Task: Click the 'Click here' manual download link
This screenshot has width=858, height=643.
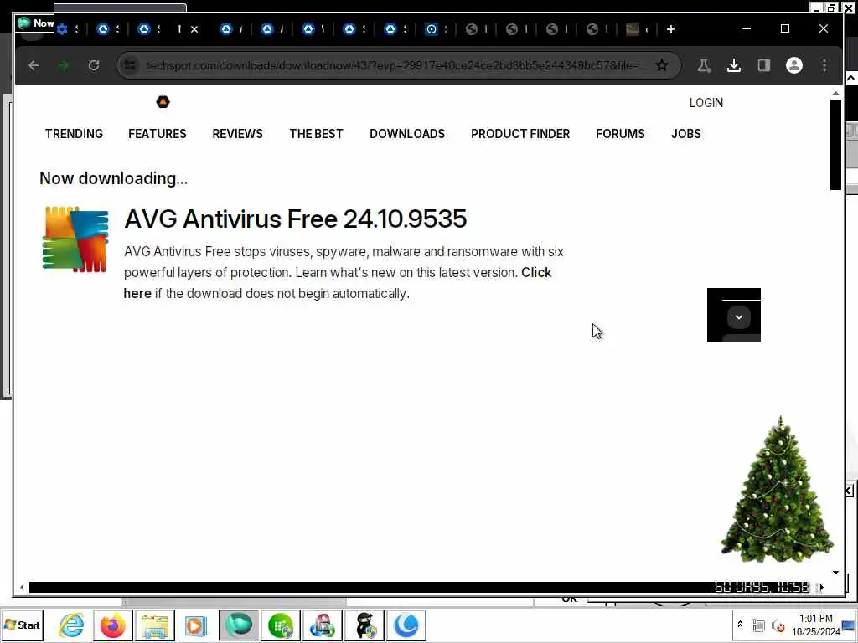Action: pos(536,272)
